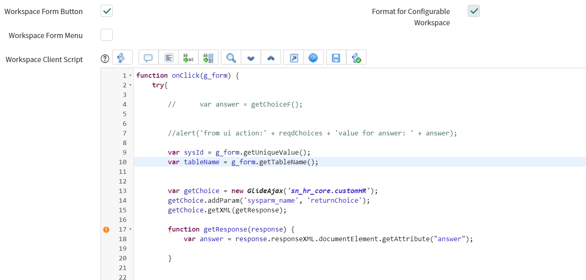The width and height of the screenshot is (586, 280).
Task: Open help for Workspace Client Script field
Action: point(105,58)
